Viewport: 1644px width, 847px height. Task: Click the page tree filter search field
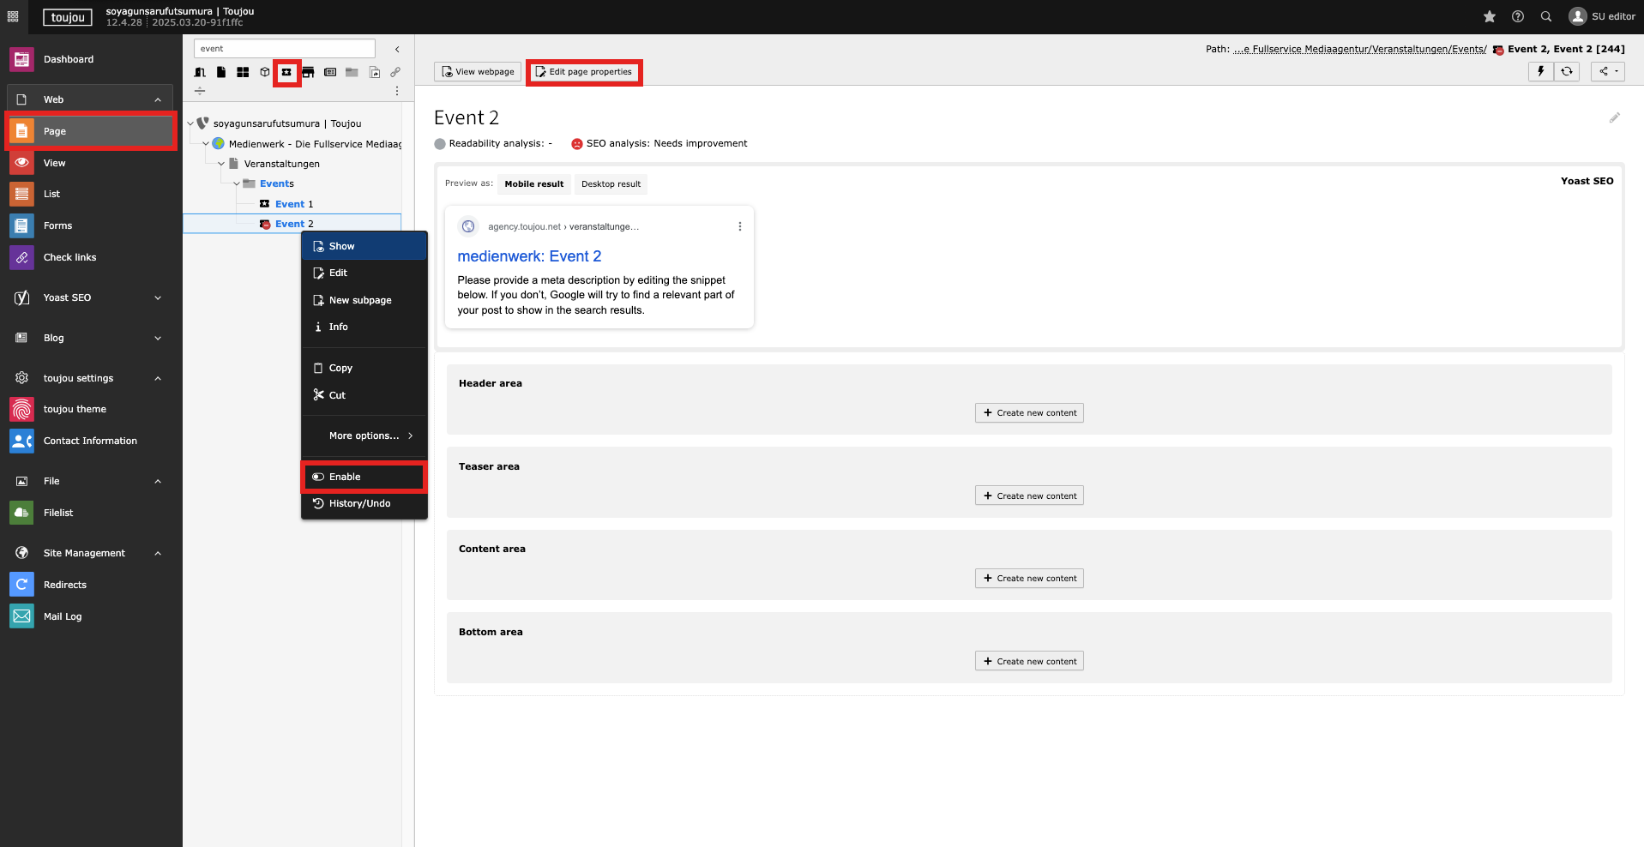click(284, 49)
